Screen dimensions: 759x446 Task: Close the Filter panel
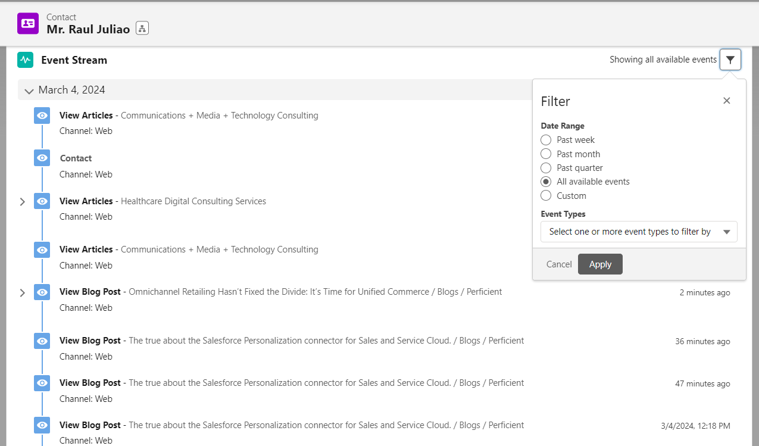point(726,101)
